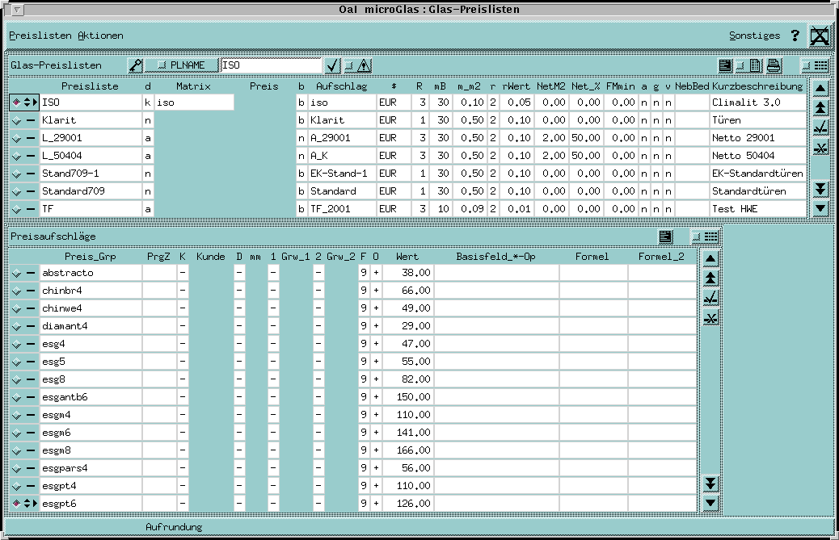Click the help question mark icon
839x540 pixels.
click(x=795, y=36)
